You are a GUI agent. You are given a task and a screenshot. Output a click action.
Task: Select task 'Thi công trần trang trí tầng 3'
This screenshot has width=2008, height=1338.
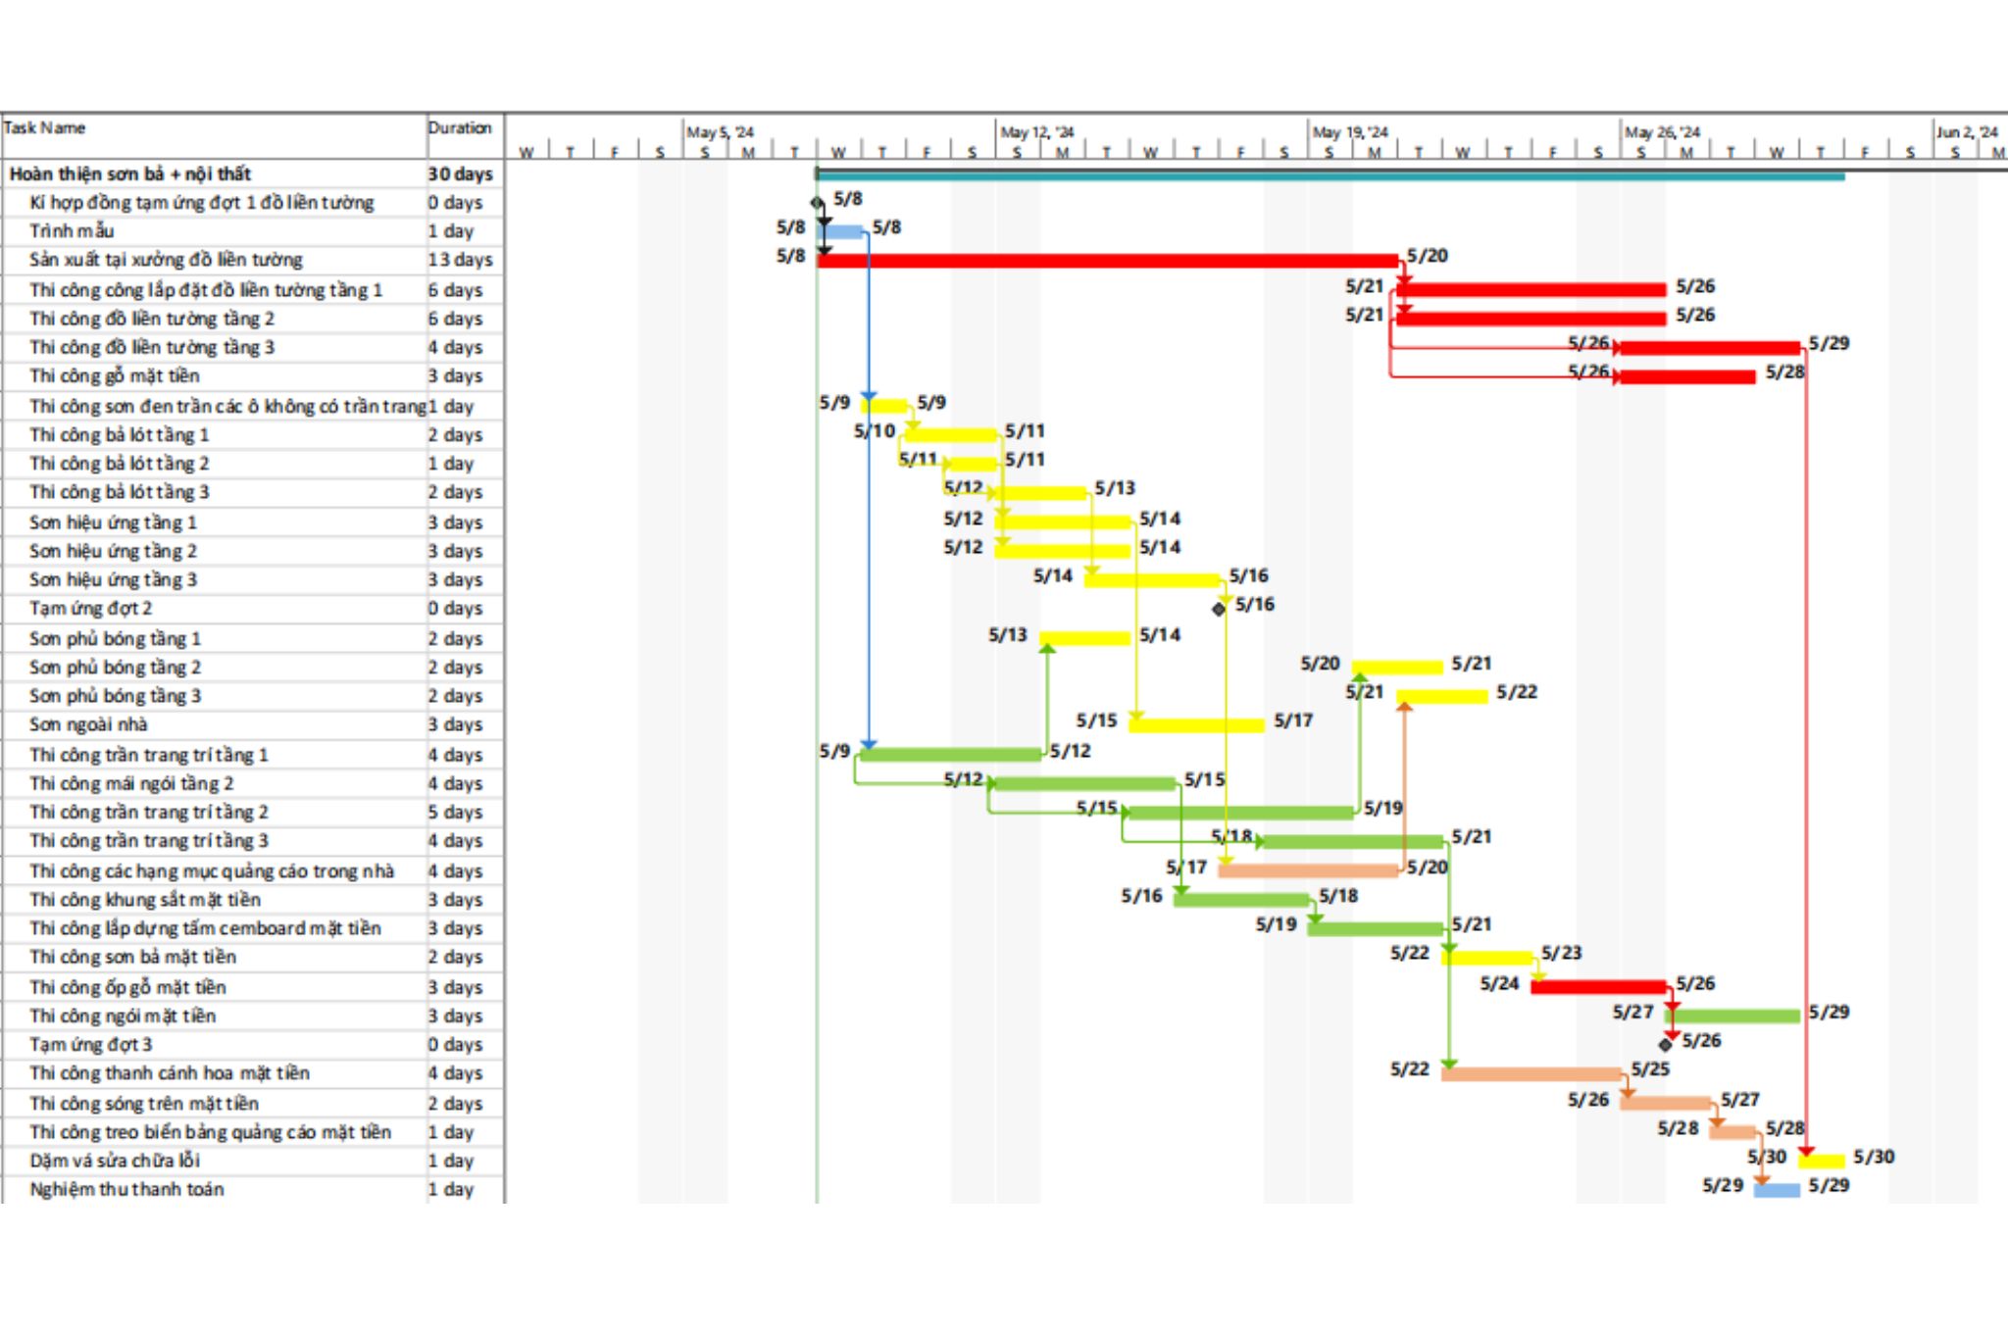[149, 840]
